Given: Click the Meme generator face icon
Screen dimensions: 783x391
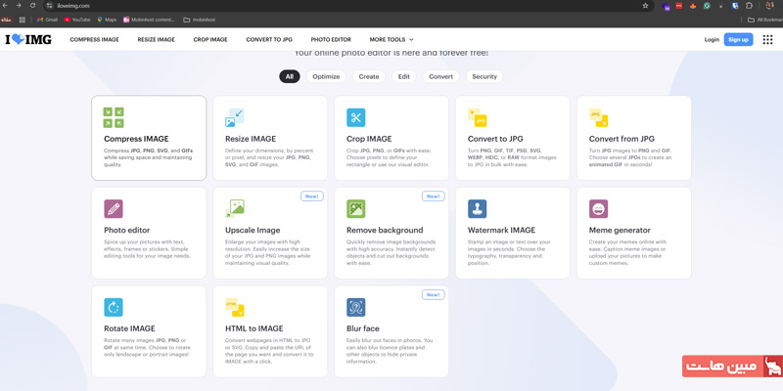Looking at the screenshot, I should (598, 209).
